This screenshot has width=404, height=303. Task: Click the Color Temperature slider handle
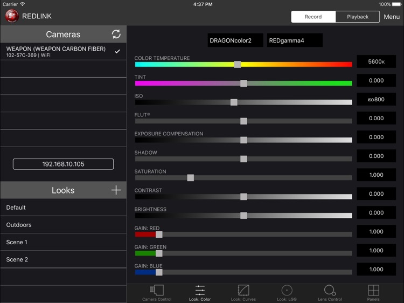point(238,64)
